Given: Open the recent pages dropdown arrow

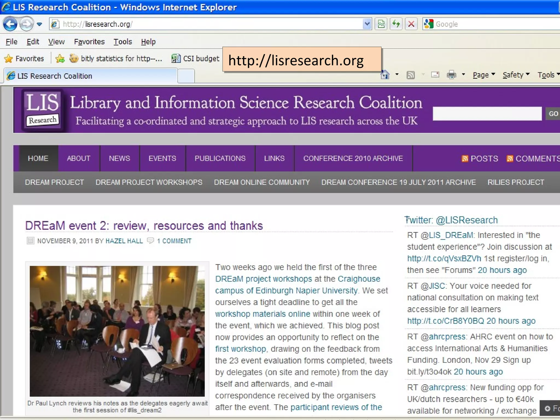Looking at the screenshot, I should (x=39, y=24).
